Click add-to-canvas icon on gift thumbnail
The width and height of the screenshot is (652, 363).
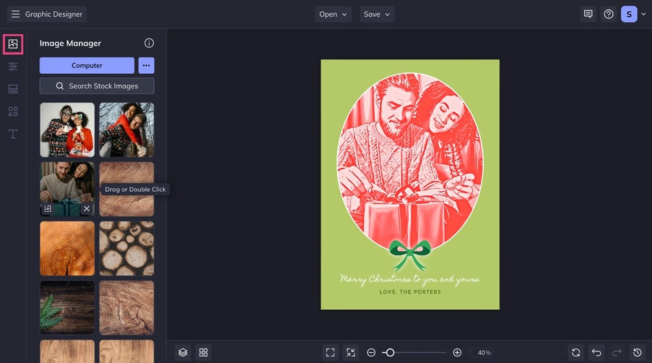coord(48,208)
